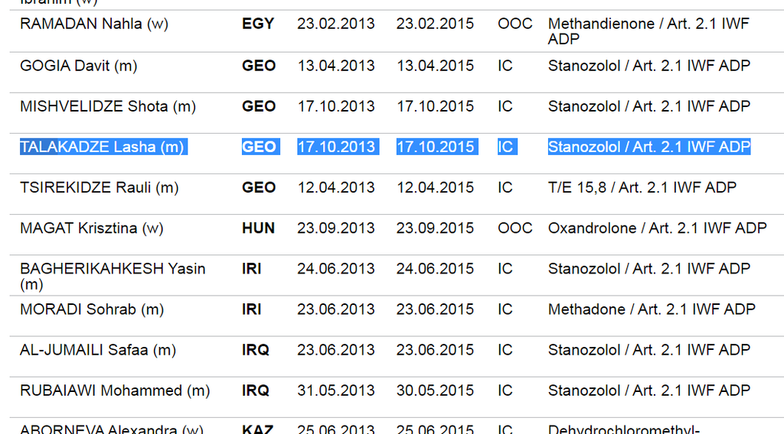
Task: Click on MISHVELIDZE Shota's name
Action: pyautogui.click(x=107, y=106)
